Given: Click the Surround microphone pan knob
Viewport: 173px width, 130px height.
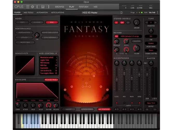Looking at the screenshot, I should coord(139,63).
